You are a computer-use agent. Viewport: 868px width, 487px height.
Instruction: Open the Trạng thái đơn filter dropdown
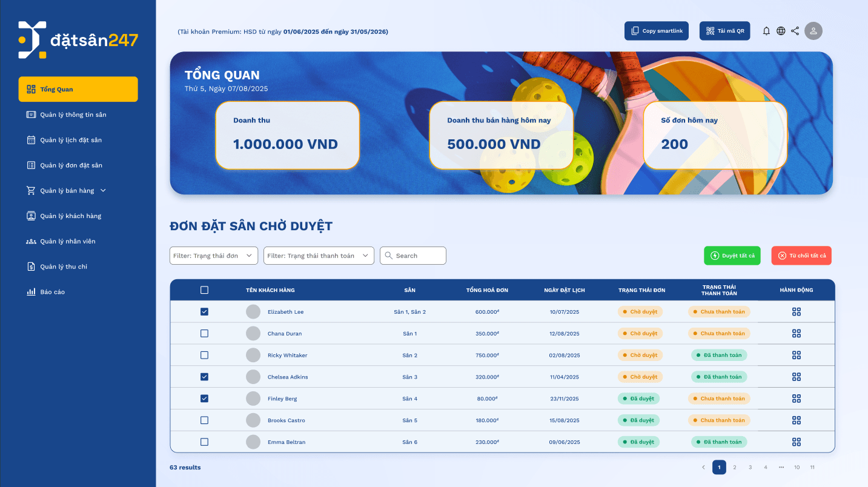213,255
